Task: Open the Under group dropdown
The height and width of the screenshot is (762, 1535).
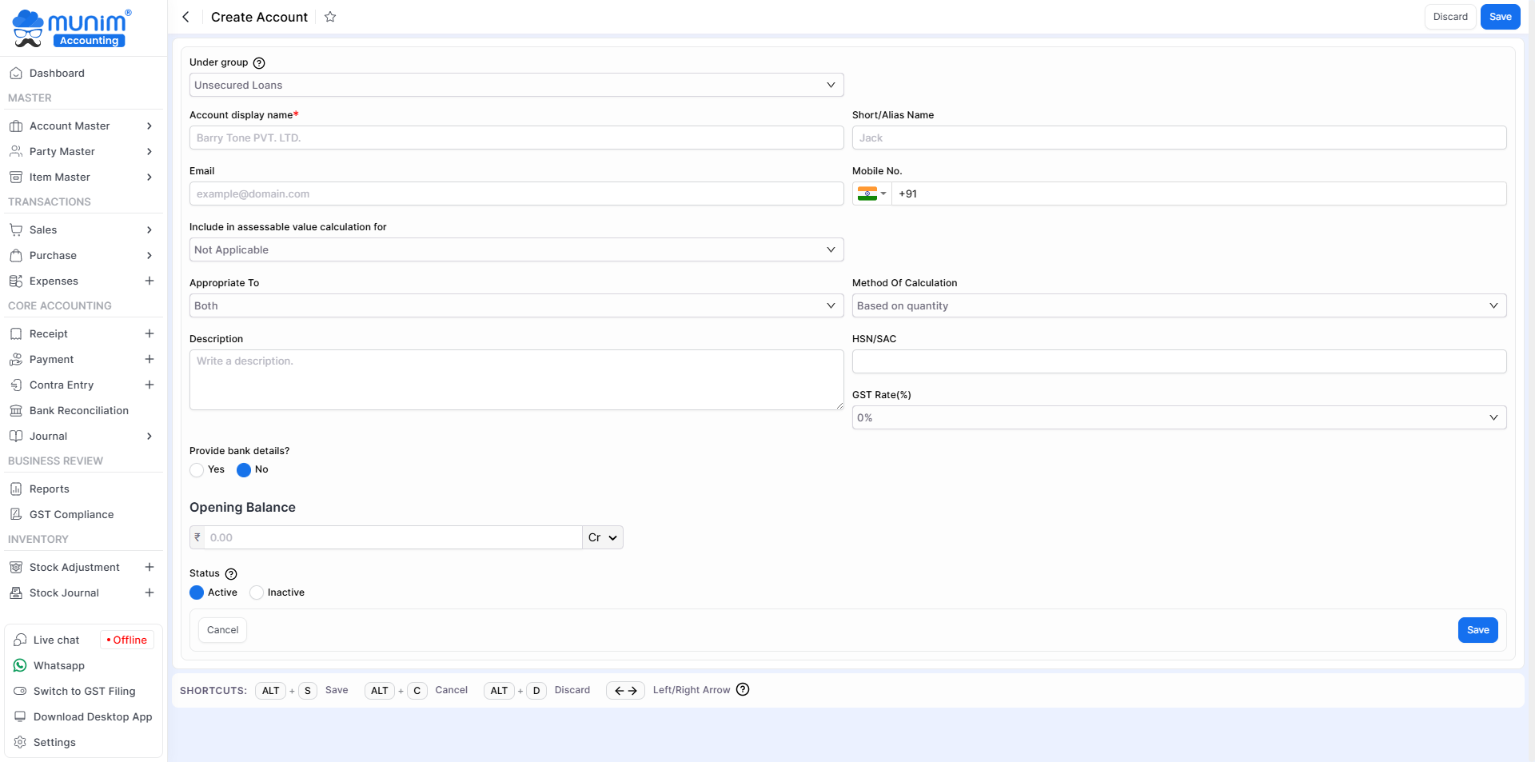Action: pos(516,85)
